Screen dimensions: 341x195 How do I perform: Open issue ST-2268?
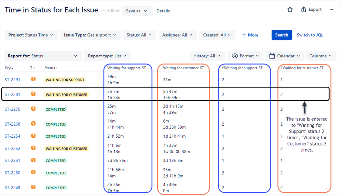pyautogui.click(x=12, y=124)
